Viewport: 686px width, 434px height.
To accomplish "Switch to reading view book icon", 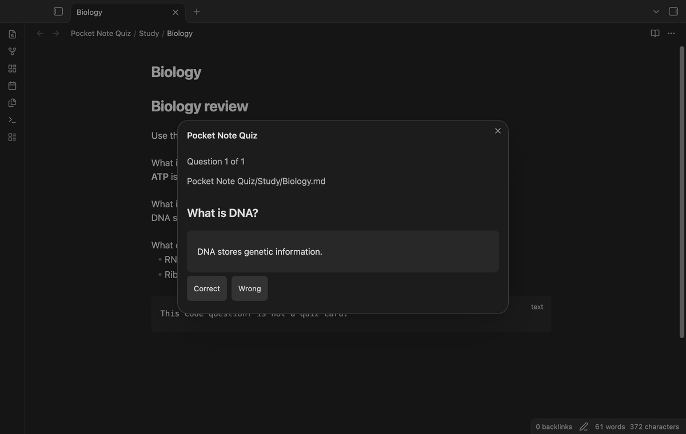I will 655,34.
